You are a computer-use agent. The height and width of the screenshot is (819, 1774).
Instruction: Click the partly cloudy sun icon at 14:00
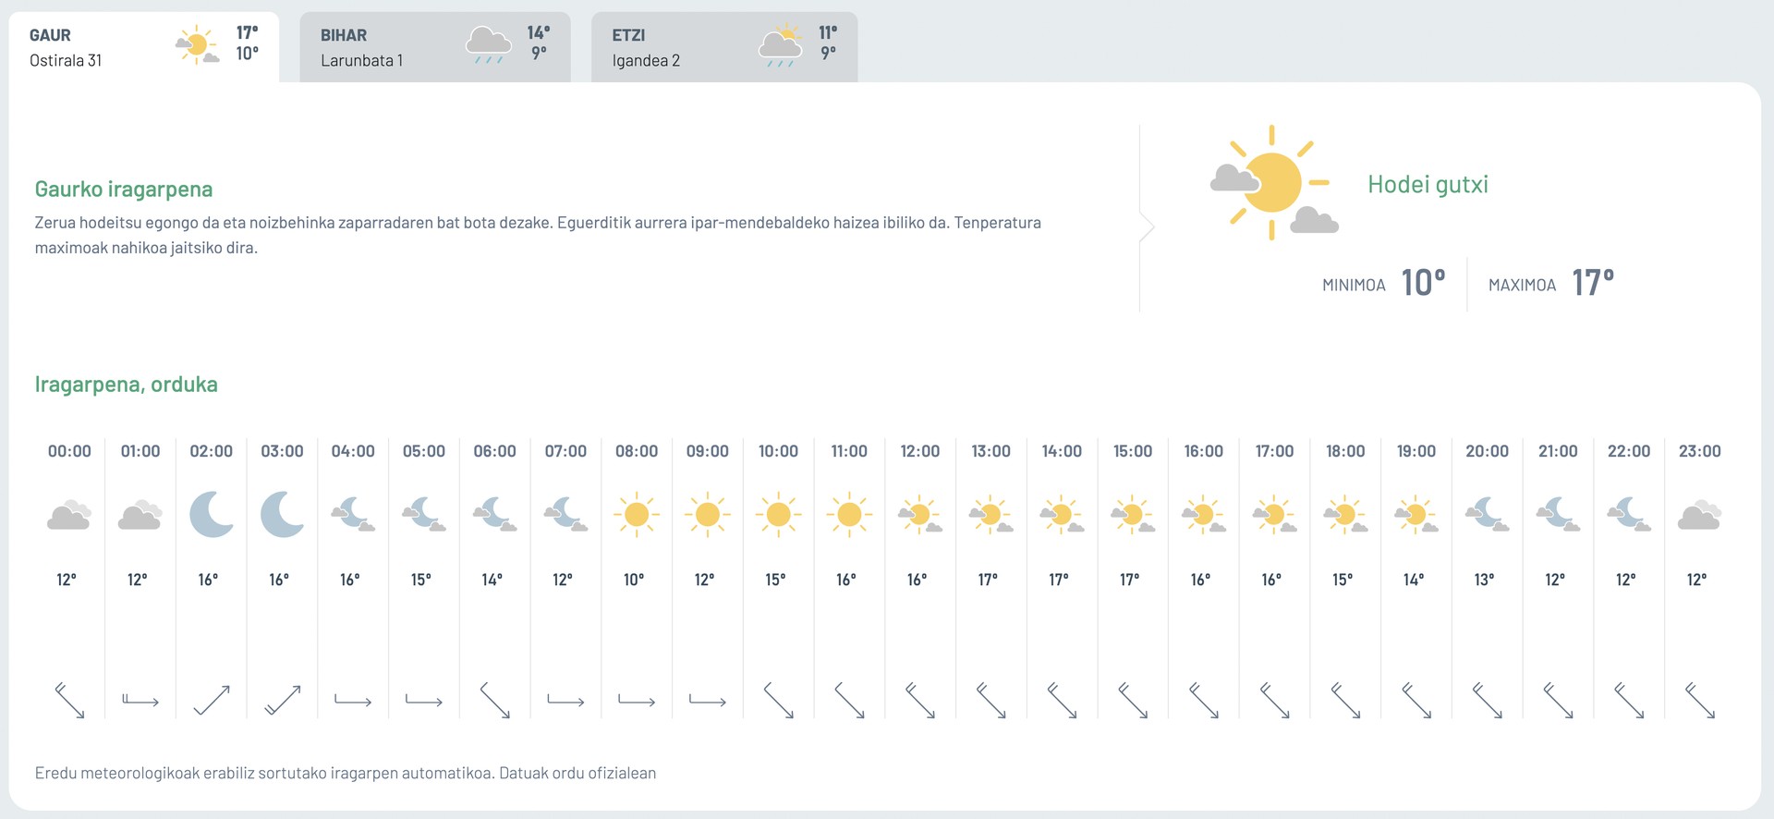[1062, 515]
